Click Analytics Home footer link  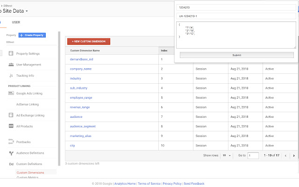pos(125,184)
